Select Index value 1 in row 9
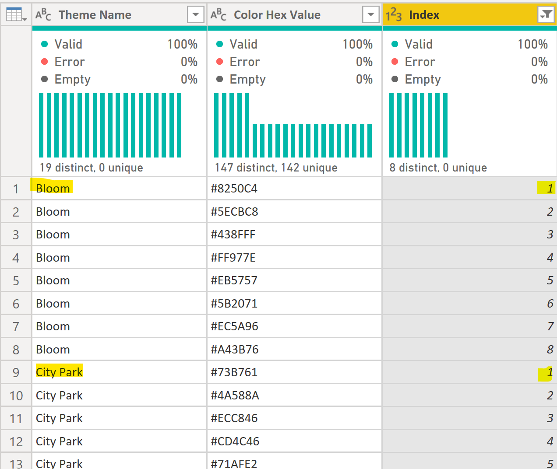 [469, 372]
